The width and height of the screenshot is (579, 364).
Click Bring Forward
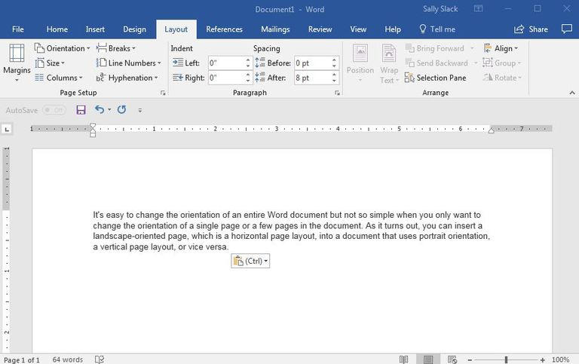coord(434,48)
